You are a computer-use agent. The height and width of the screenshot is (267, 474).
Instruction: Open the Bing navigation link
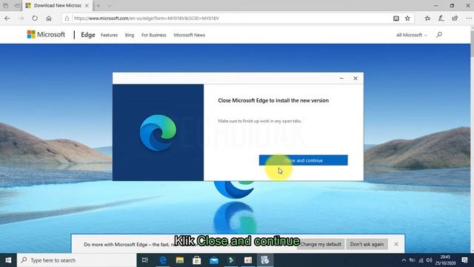130,35
